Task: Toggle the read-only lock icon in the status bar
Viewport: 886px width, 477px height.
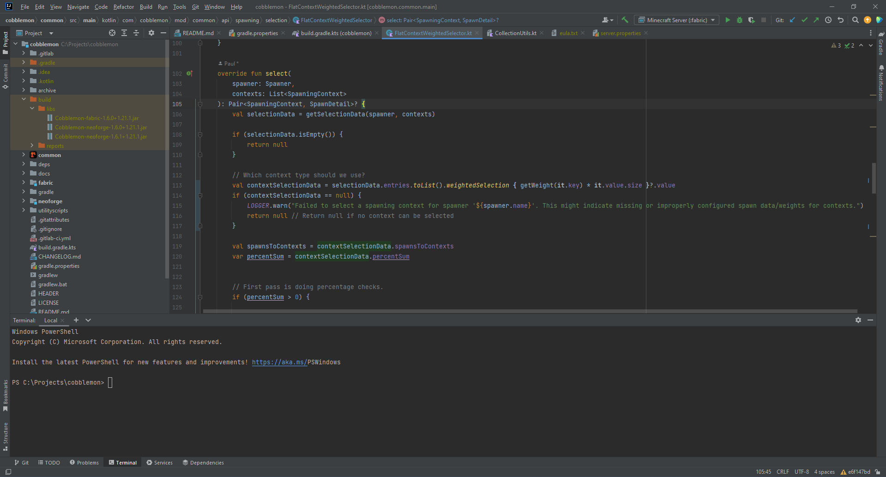Action: point(878,471)
